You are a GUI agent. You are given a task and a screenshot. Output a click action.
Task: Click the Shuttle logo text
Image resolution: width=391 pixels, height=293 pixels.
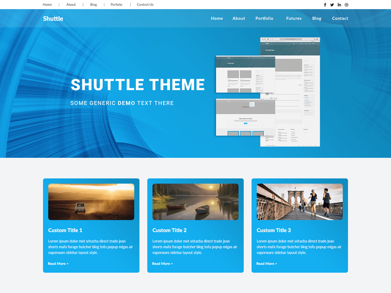53,19
